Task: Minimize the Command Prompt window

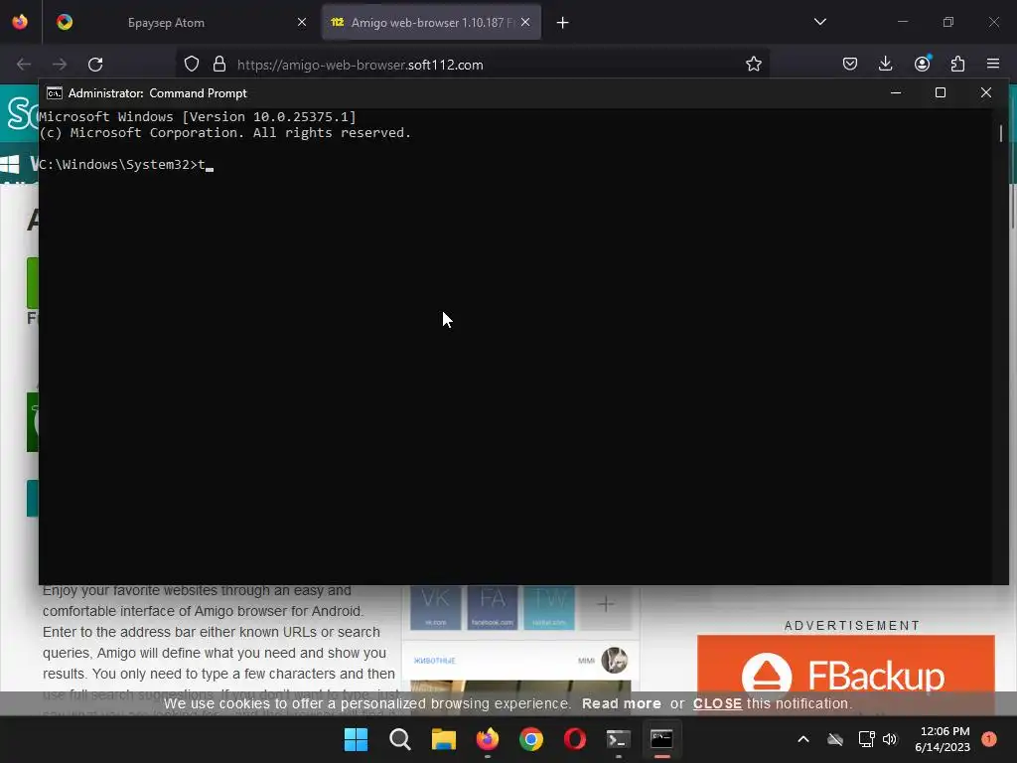Action: [896, 93]
